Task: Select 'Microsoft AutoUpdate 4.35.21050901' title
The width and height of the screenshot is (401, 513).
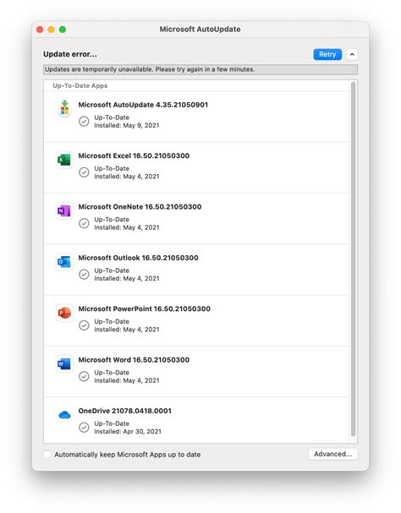Action: click(x=143, y=105)
